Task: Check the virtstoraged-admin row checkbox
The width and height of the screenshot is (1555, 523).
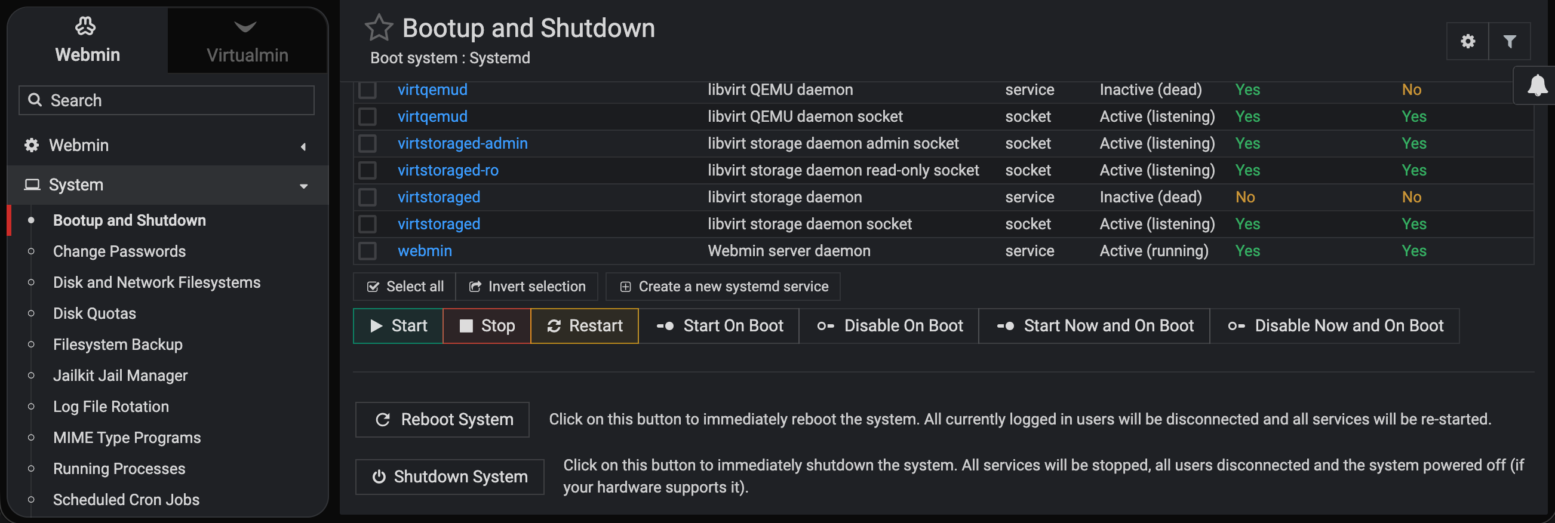Action: [x=368, y=143]
